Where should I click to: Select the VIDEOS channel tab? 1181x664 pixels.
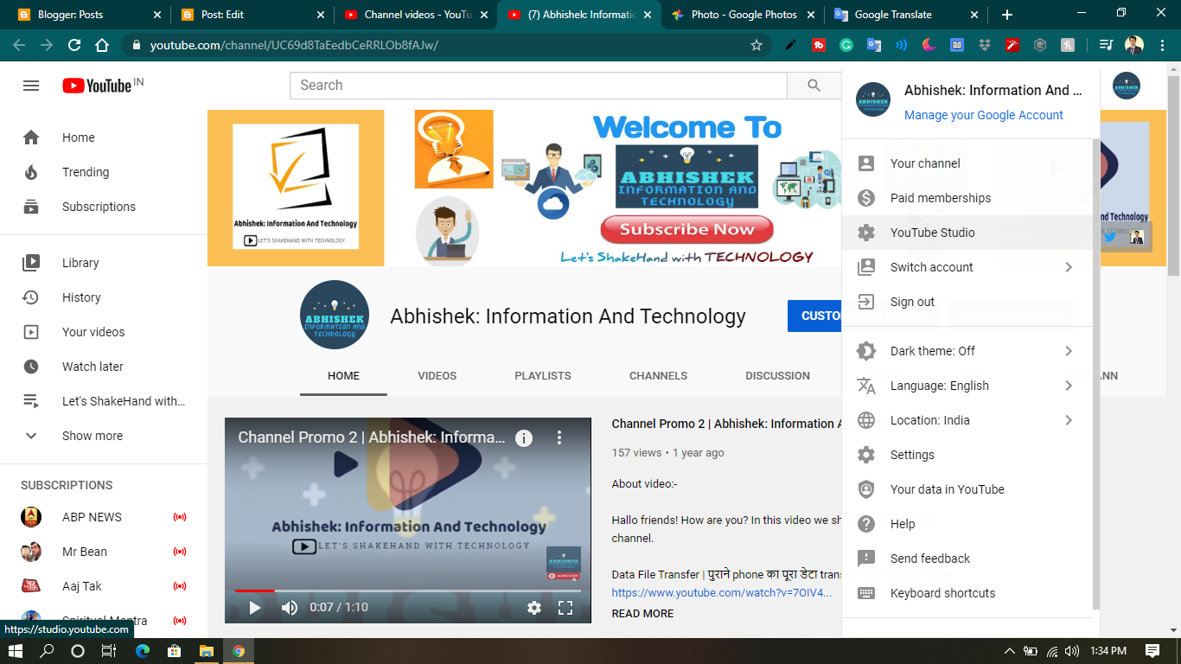pyautogui.click(x=437, y=376)
